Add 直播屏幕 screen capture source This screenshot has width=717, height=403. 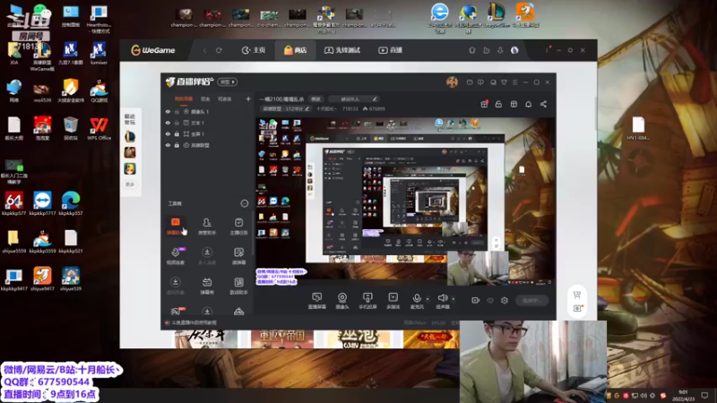[x=317, y=301]
